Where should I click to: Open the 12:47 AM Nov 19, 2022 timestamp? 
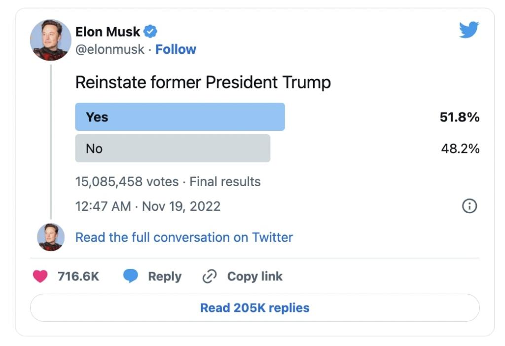point(147,206)
